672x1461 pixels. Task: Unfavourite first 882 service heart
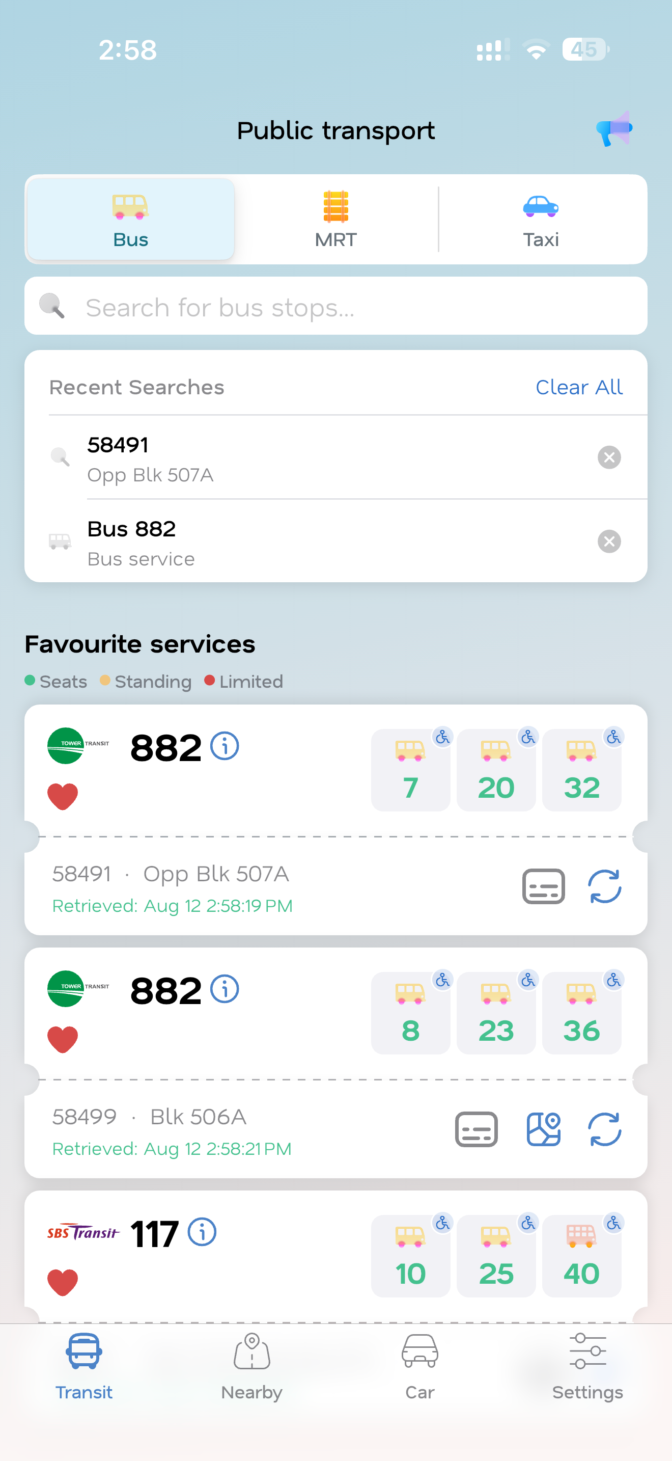click(62, 796)
